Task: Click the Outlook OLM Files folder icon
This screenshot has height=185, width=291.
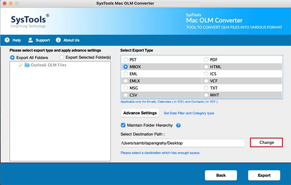Action: (27, 65)
